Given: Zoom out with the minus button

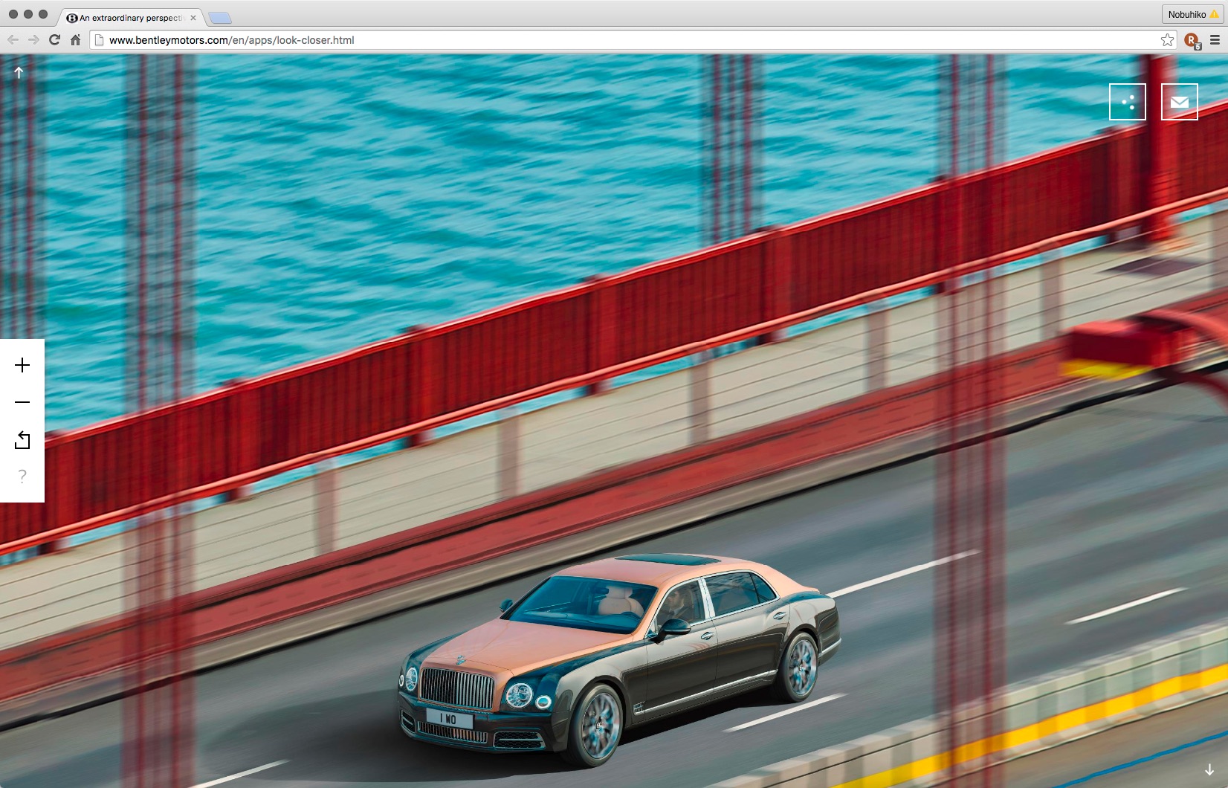Looking at the screenshot, I should coord(22,402).
